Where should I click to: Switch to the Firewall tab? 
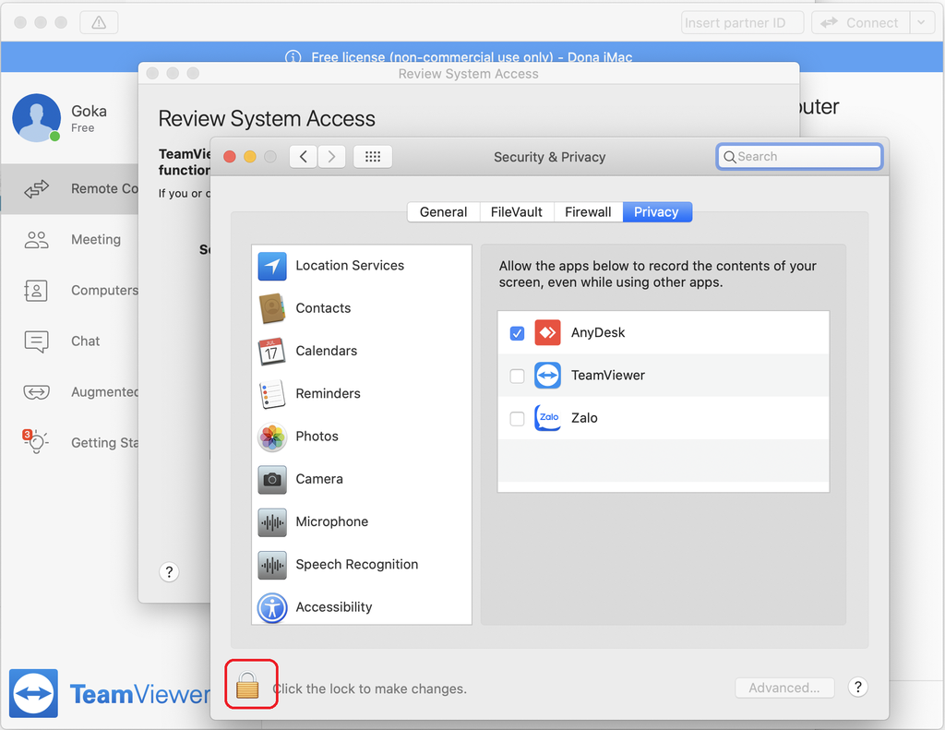tap(588, 212)
